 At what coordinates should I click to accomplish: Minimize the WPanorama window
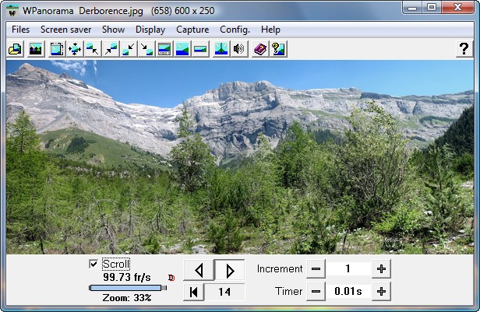coord(412,8)
